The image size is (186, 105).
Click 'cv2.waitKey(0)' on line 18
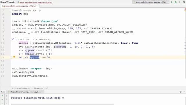(23, 72)
